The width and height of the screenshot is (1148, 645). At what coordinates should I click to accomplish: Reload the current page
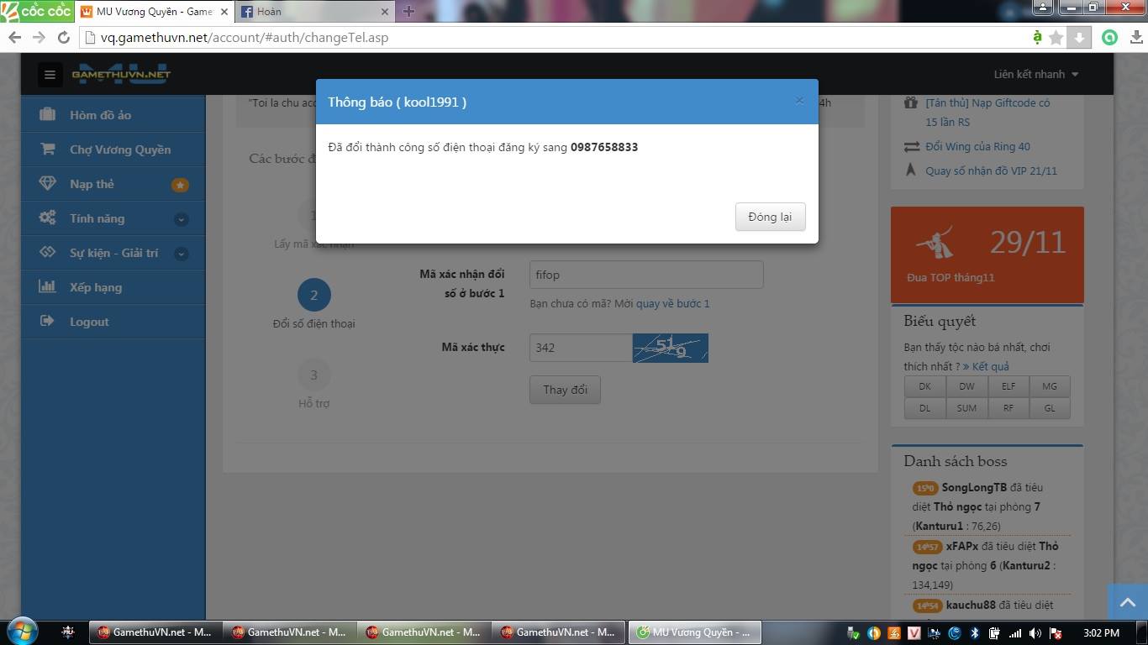coord(63,37)
